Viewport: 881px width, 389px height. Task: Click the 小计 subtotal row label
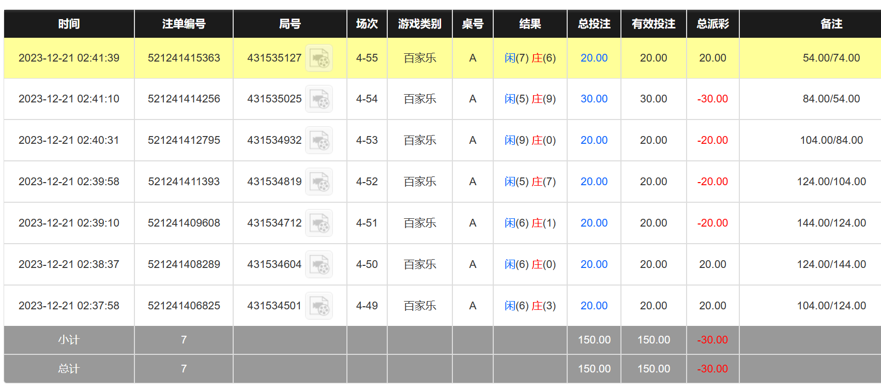tap(69, 340)
